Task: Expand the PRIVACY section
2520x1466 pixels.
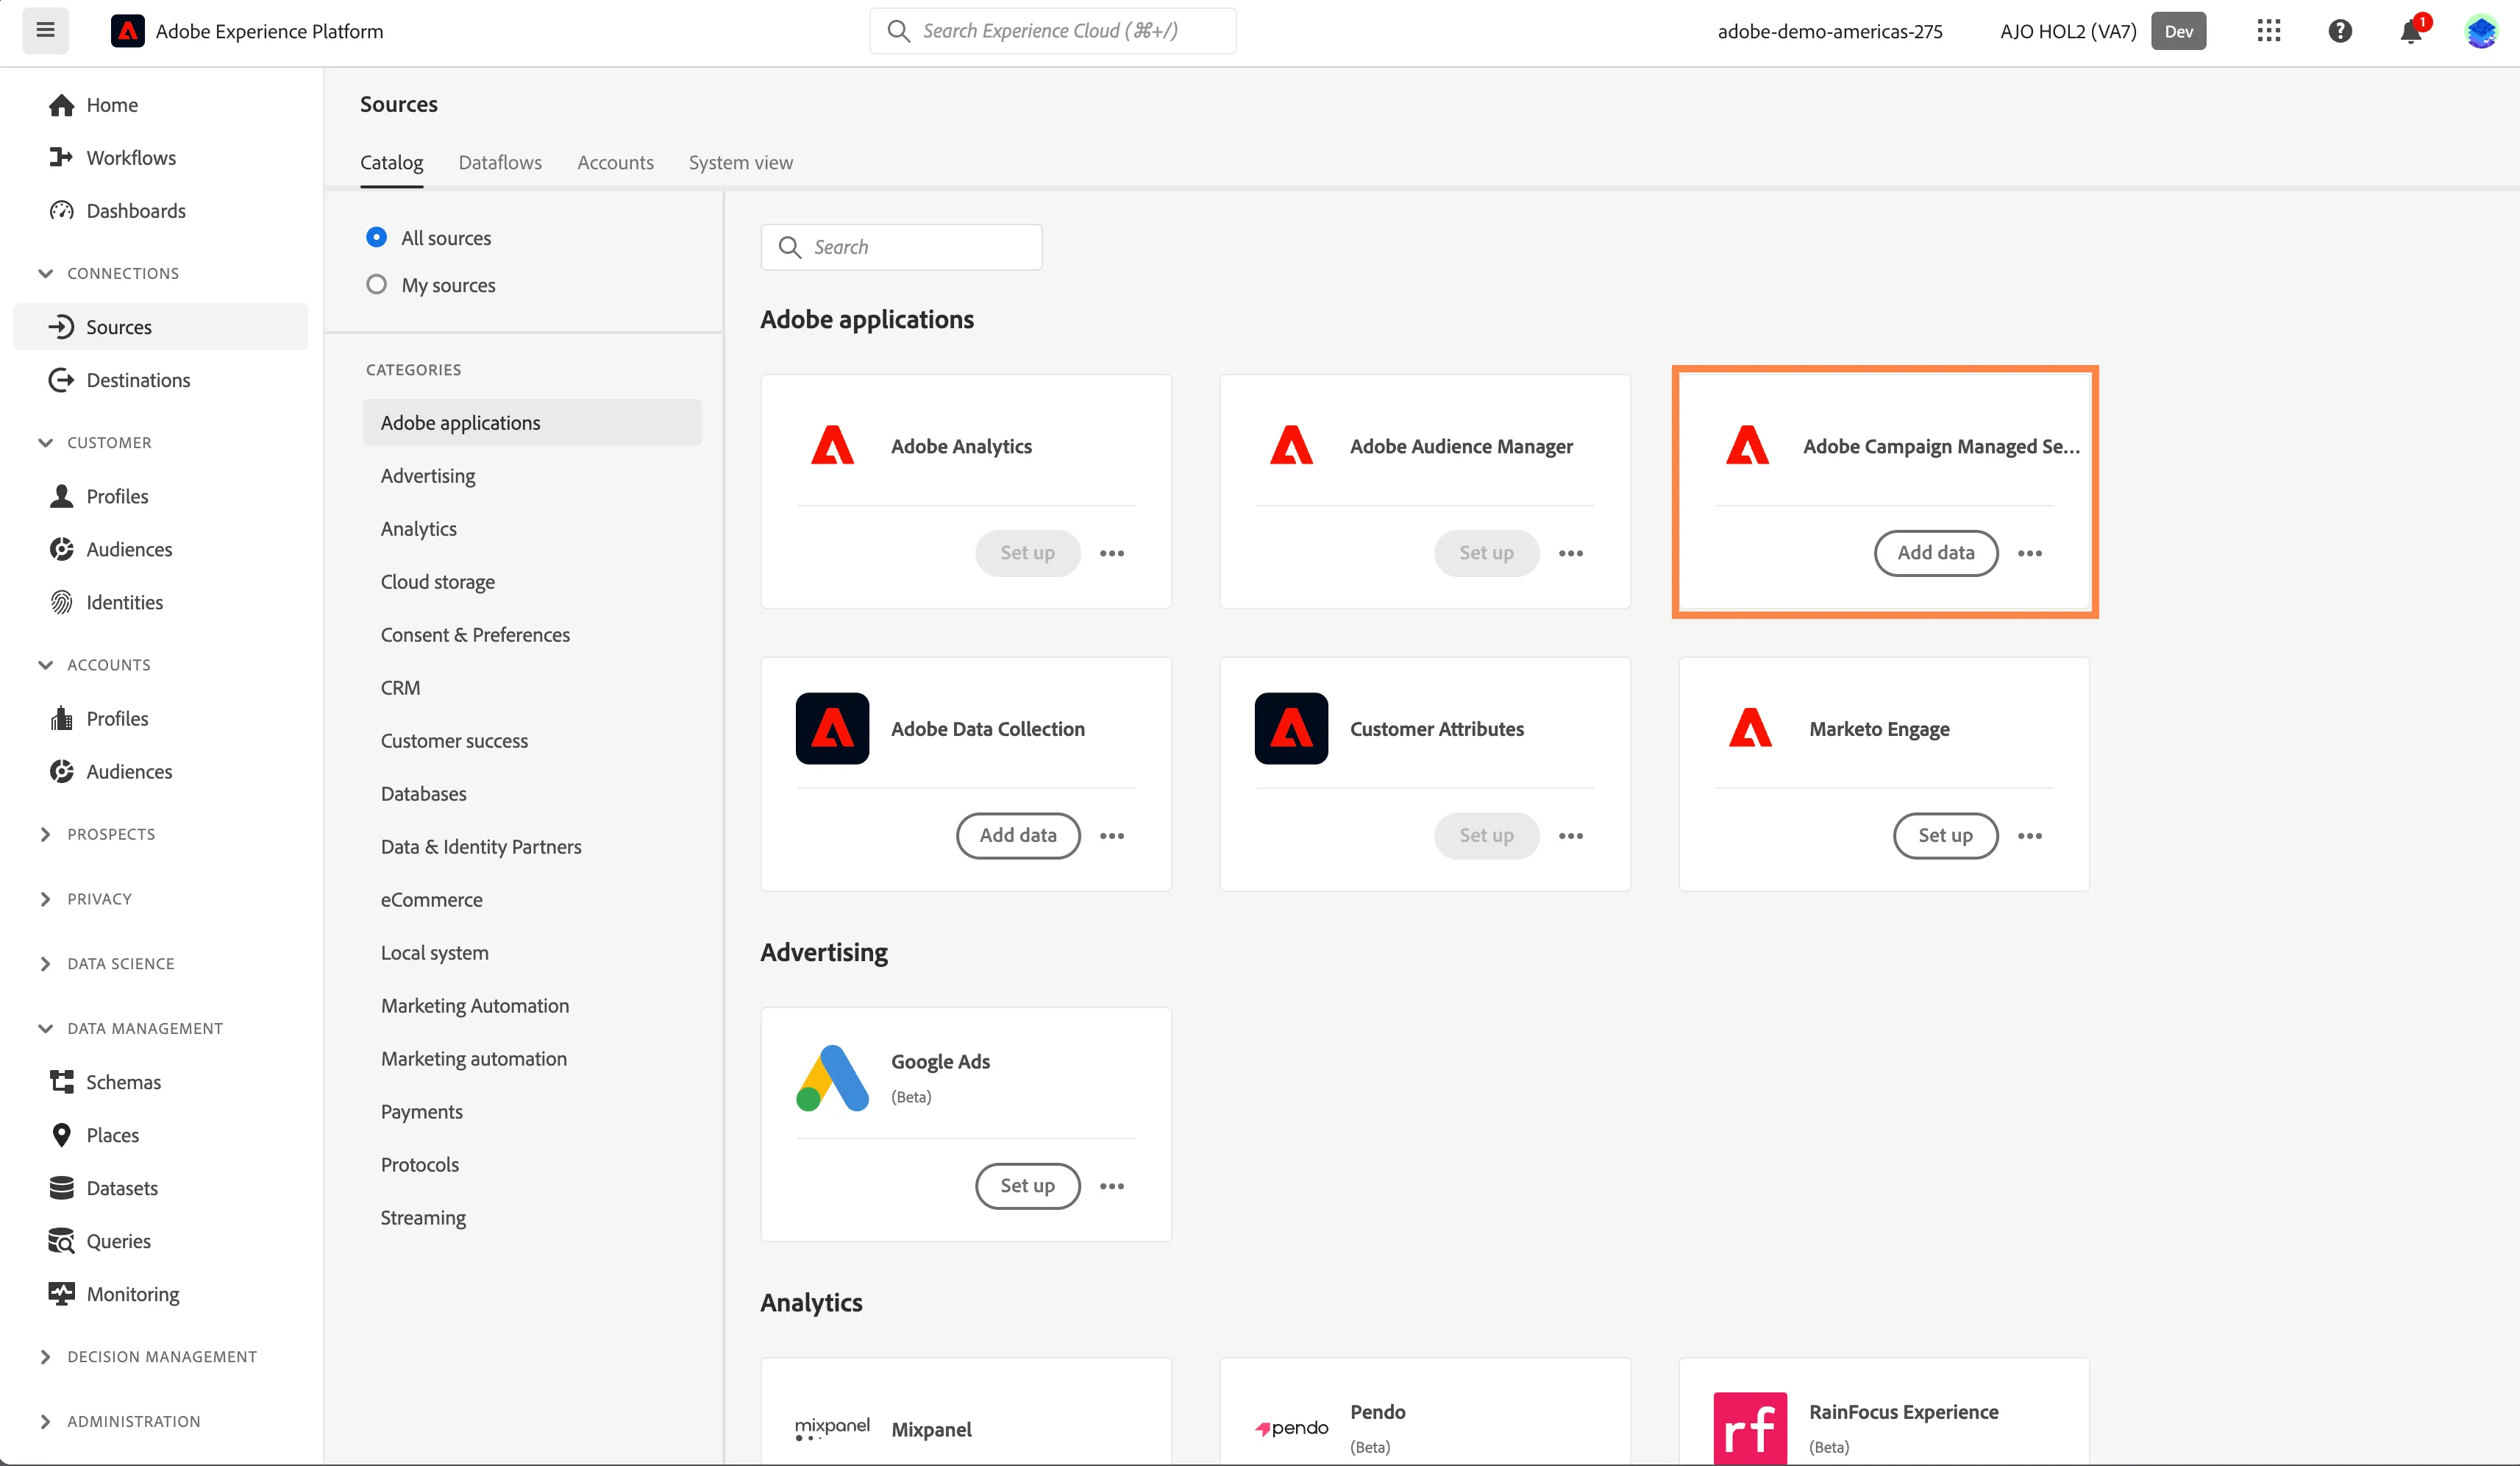Action: (45, 899)
